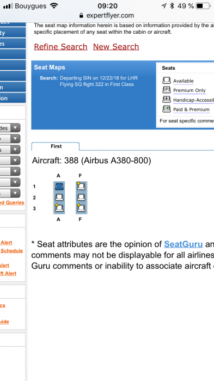Click the Premium Only seat legend icon
The image size is (214, 381).
point(167,90)
